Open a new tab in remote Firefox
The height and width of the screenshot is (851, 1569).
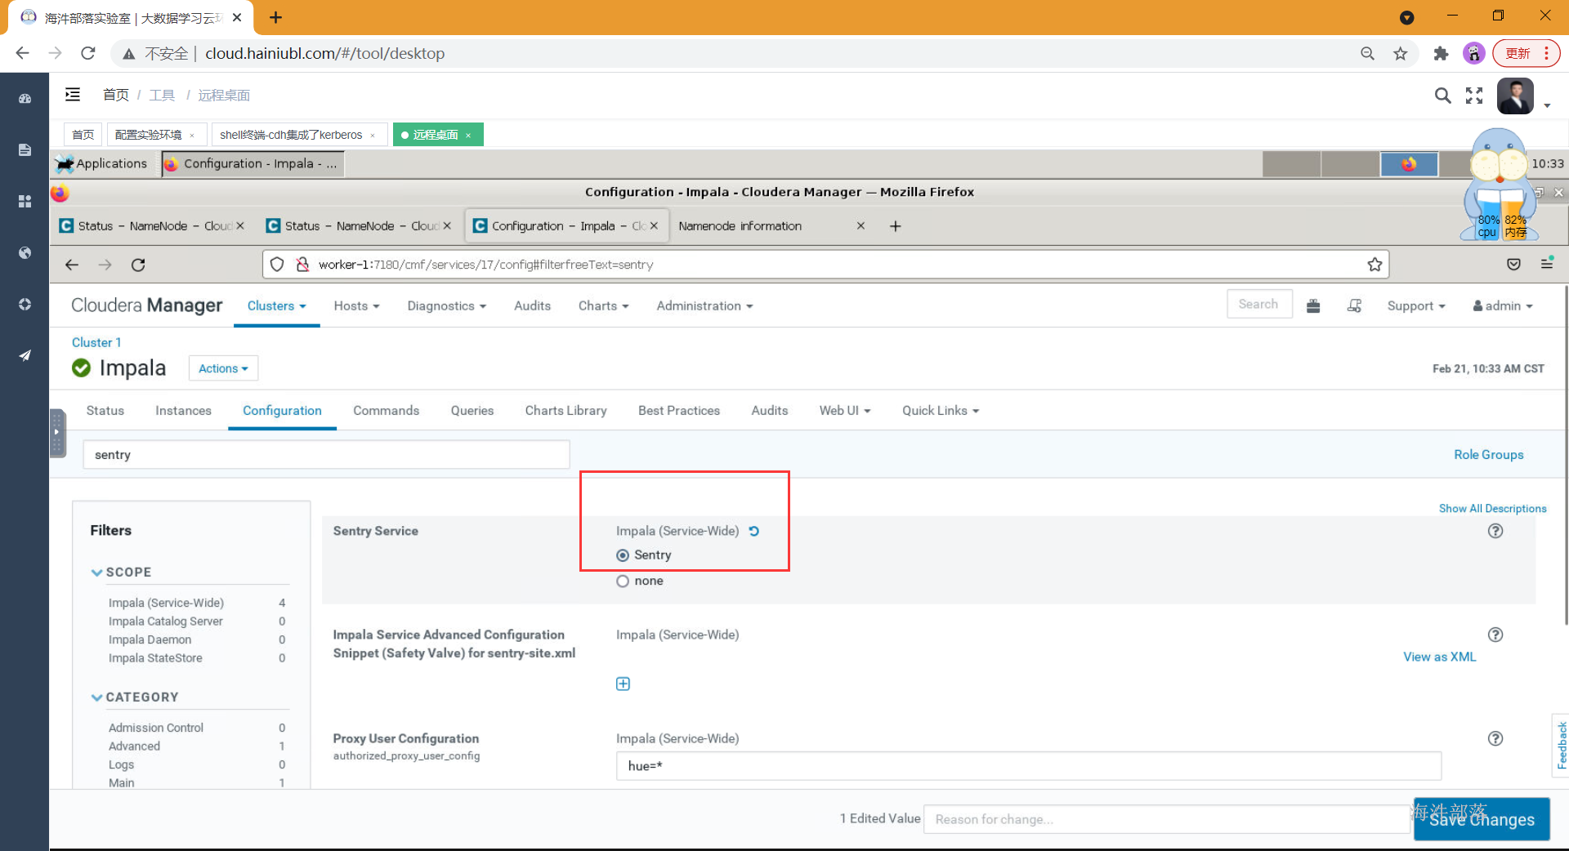[896, 226]
